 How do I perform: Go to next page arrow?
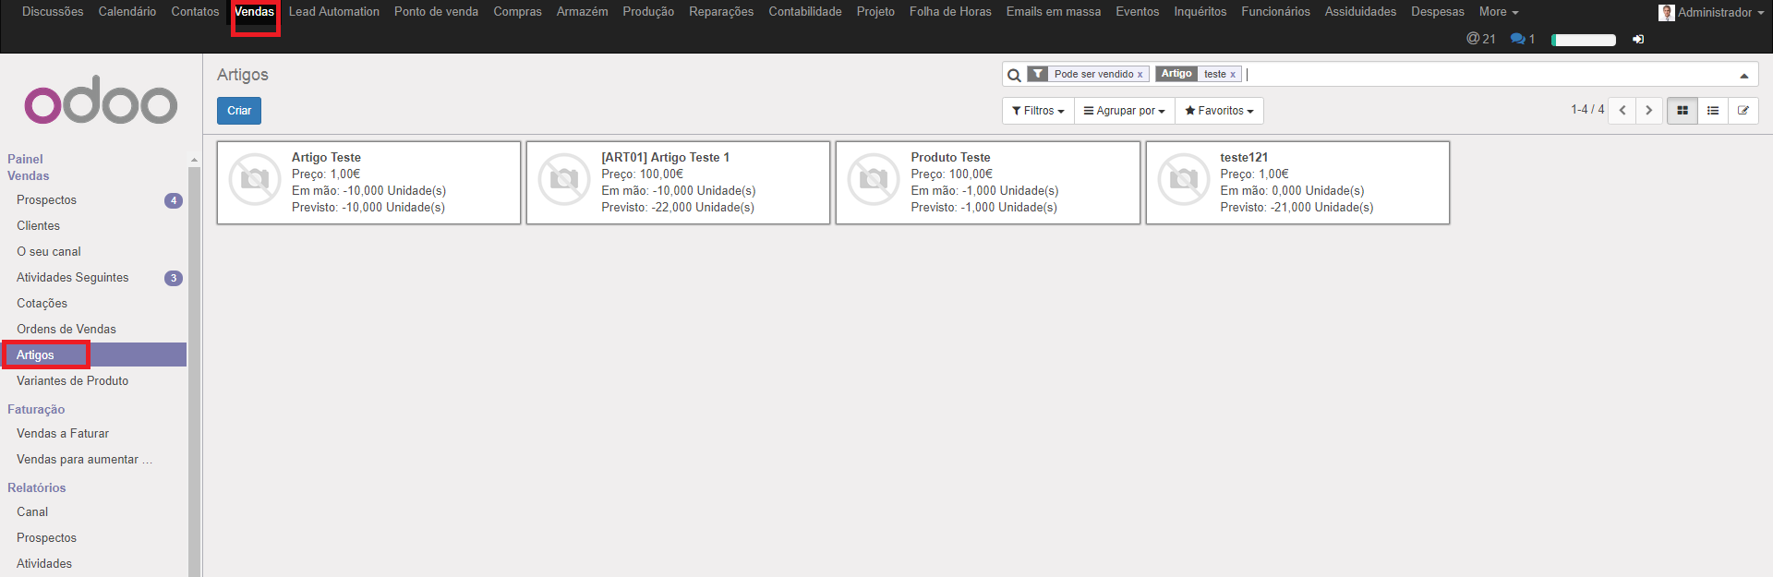tap(1648, 111)
